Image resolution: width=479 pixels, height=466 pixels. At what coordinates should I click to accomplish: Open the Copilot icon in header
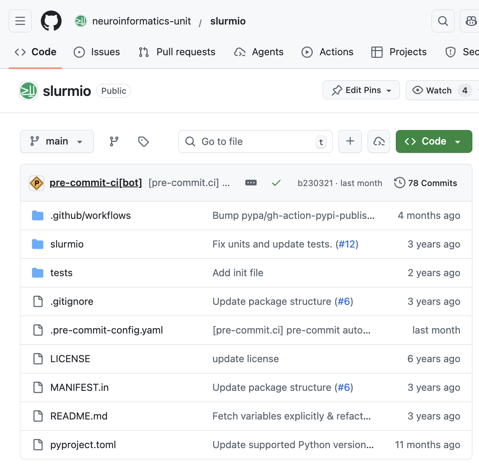[x=471, y=21]
